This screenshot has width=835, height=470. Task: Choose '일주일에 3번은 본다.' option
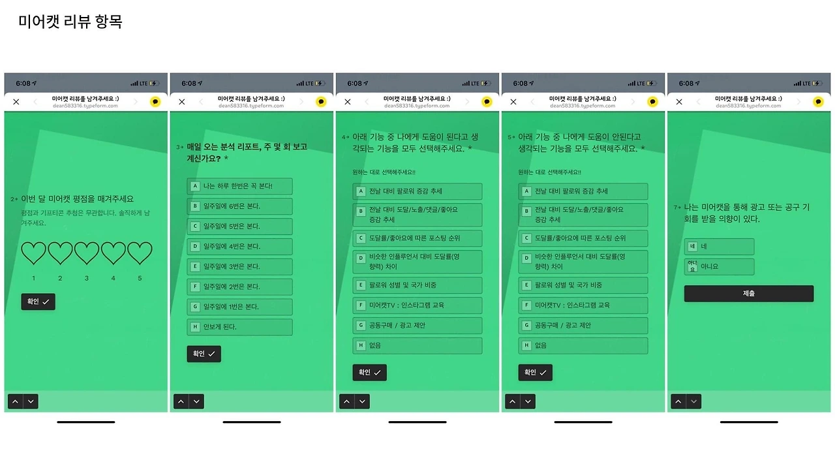pyautogui.click(x=239, y=266)
